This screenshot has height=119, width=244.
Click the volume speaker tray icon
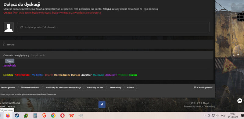(218, 115)
